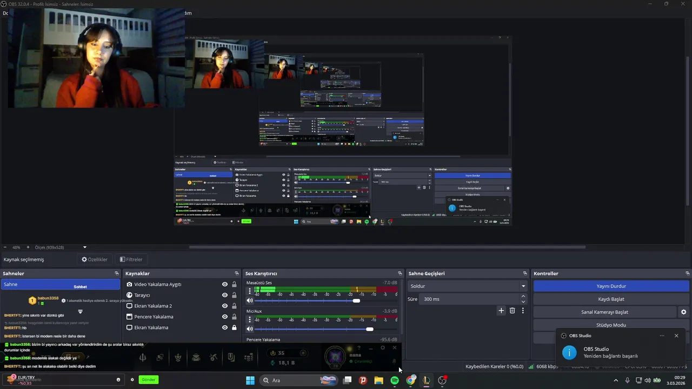Show hidden system tray icons

point(616,380)
